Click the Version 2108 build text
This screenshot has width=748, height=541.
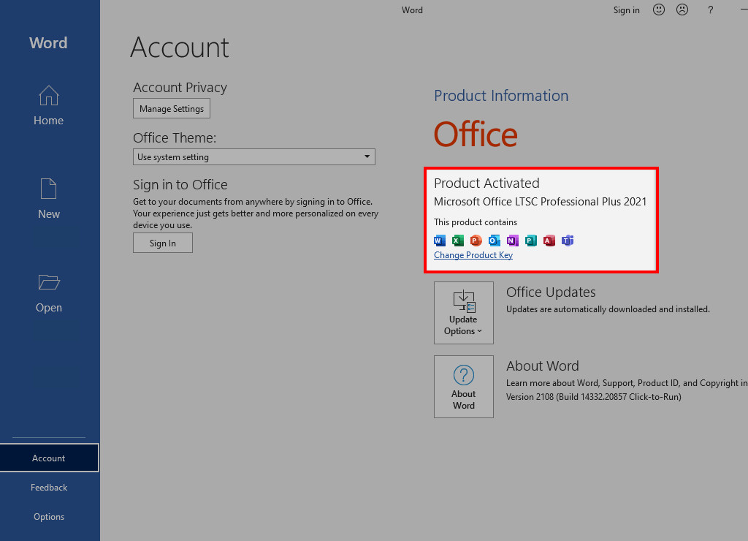tap(593, 396)
